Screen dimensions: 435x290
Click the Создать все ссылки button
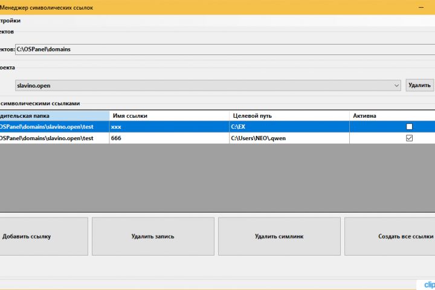coord(390,236)
